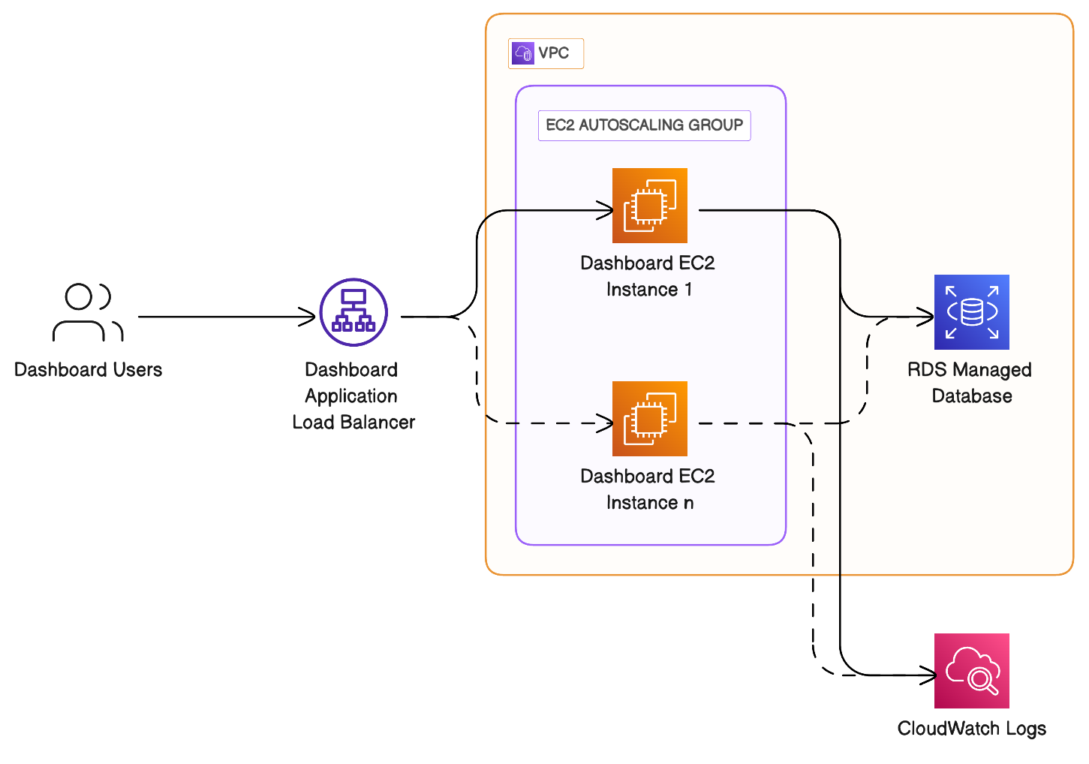Click the "Dashboard Users" caption
Viewport: 1089px width, 764px height.
click(x=89, y=370)
